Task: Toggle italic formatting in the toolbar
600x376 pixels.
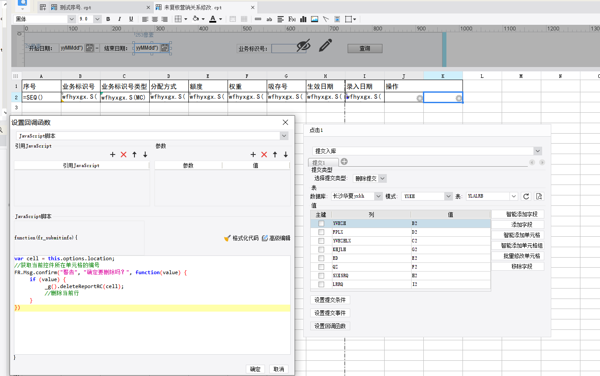Action: [x=120, y=19]
